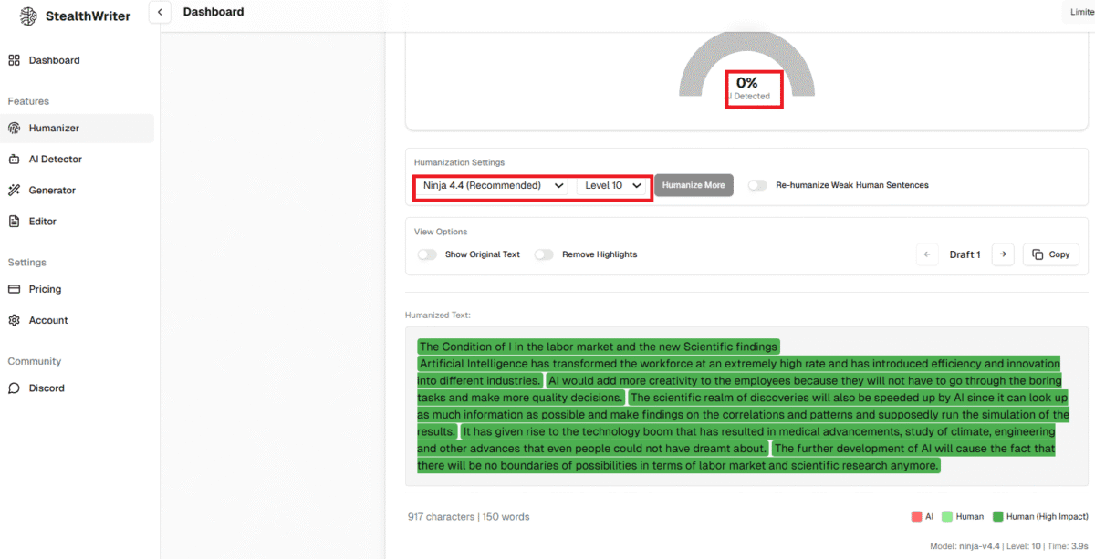Viewport: 1095px width, 559px height.
Task: Enable Remove Highlights
Action: point(544,254)
